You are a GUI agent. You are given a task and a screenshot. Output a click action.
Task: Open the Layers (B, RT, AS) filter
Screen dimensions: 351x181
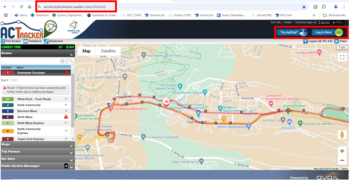[x=318, y=41]
